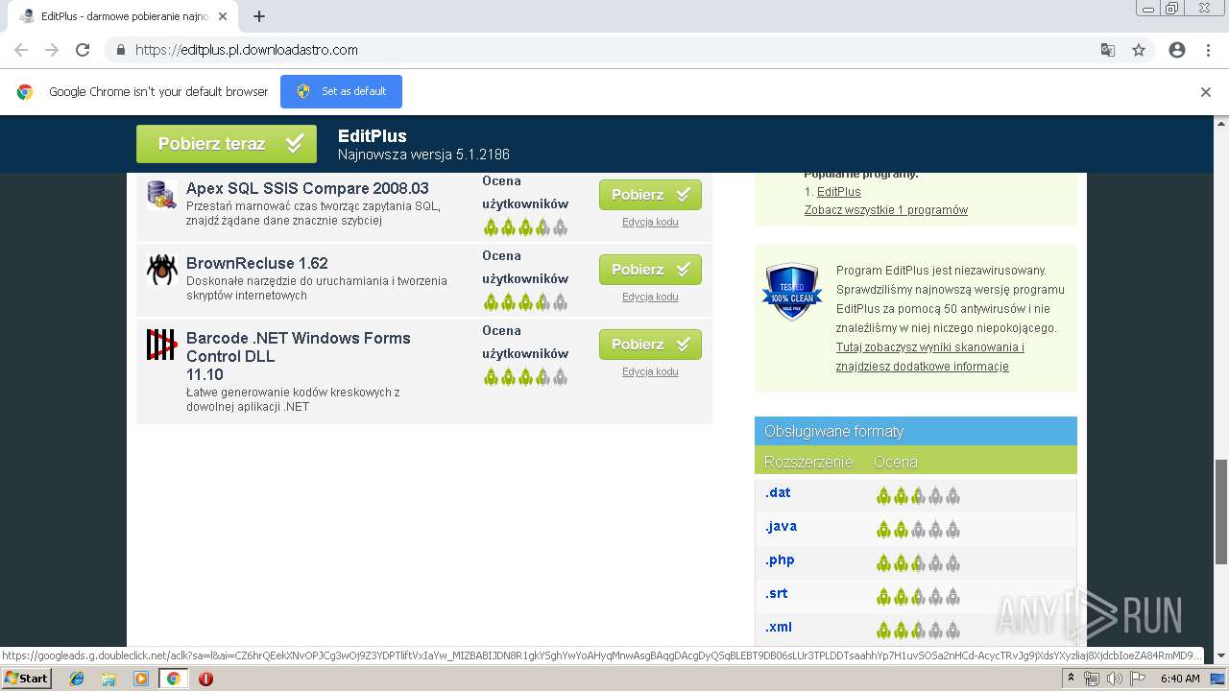Open Zobacz wszystkie 1 programów link
Screen dimensions: 1229x691
[x=886, y=210]
